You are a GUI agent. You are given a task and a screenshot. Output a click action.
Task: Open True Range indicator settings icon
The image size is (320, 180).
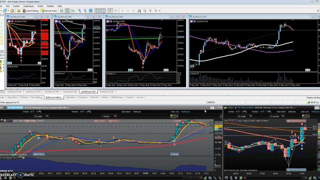23,158
